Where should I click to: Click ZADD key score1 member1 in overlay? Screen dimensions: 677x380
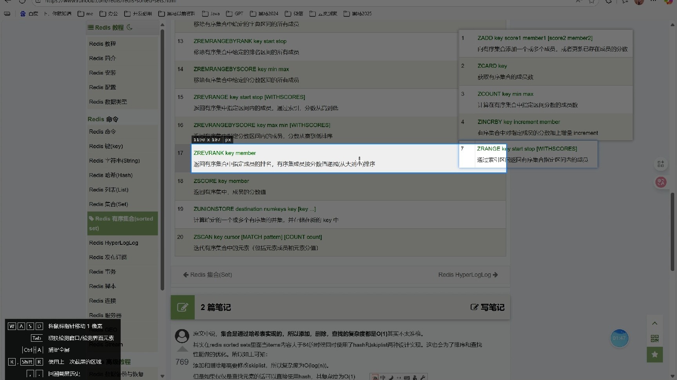[x=535, y=38]
